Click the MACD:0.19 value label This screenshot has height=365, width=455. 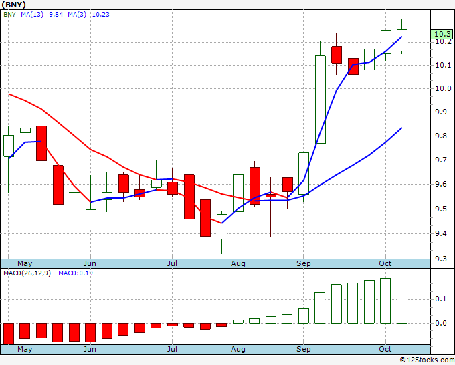click(76, 273)
